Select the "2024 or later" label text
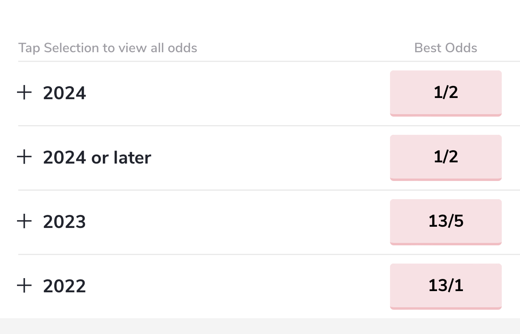Image resolution: width=520 pixels, height=334 pixels. point(97,157)
